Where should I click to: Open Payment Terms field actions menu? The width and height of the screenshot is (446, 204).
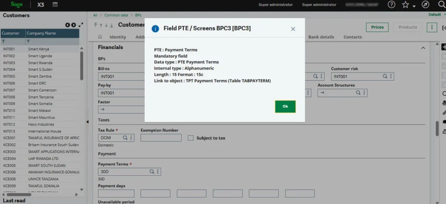[x=158, y=172]
